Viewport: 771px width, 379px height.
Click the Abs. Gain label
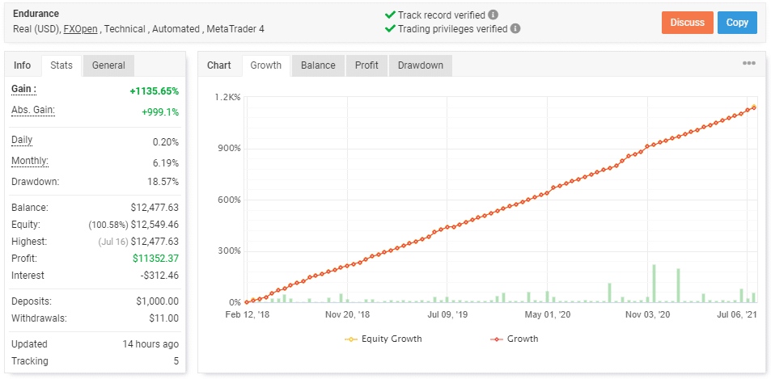click(x=33, y=110)
